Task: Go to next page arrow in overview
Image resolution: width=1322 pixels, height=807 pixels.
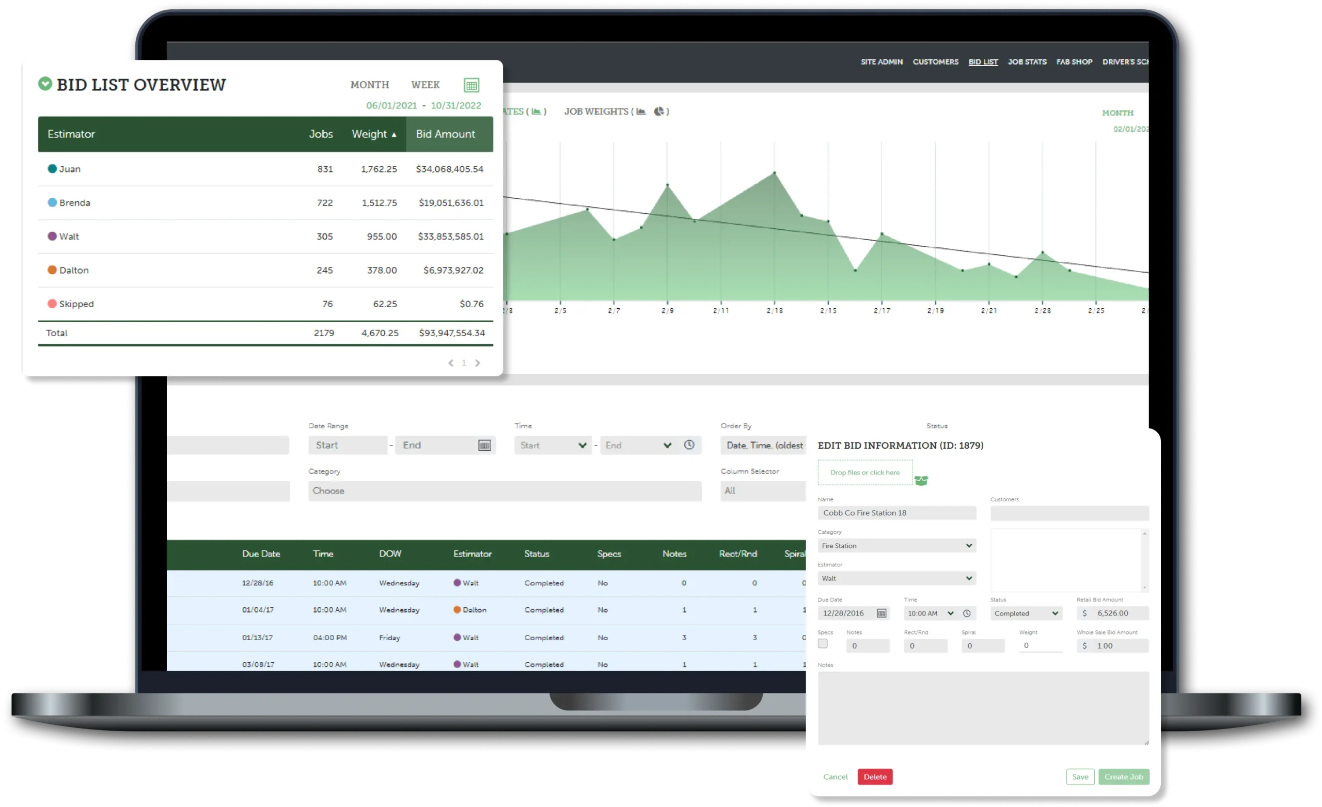Action: point(478,363)
